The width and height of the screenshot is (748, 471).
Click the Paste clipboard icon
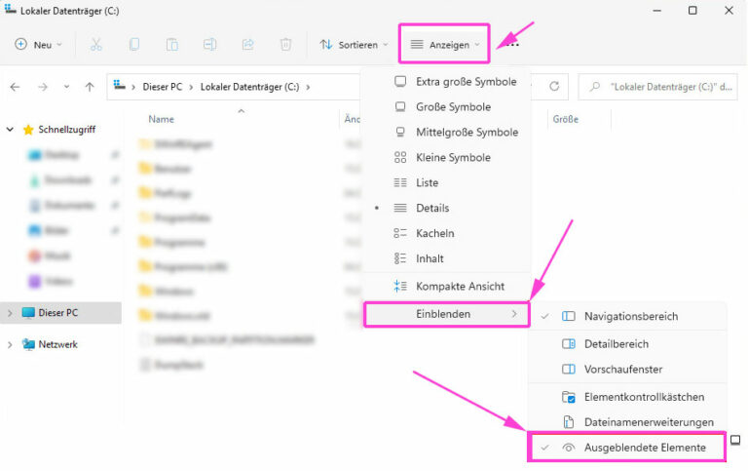coord(171,45)
